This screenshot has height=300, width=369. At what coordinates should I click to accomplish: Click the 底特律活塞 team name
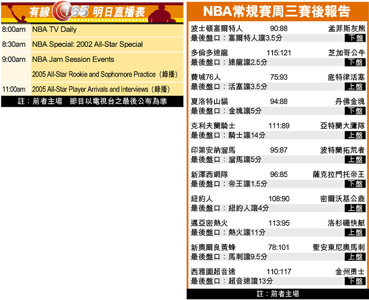click(x=346, y=77)
